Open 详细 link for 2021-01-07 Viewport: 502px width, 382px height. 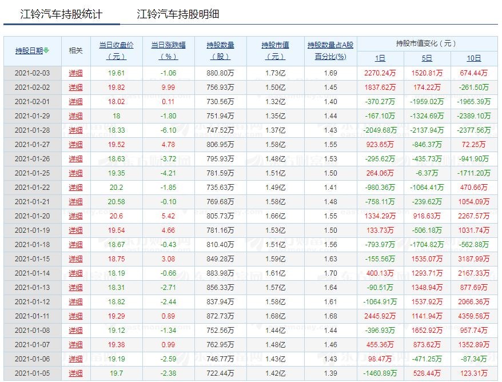point(75,344)
